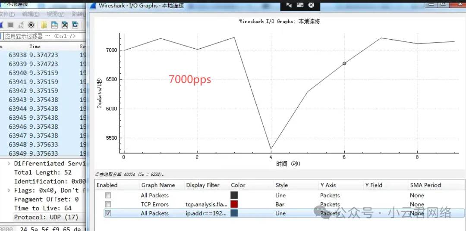Open the 编辑(E) menu
The height and width of the screenshot is (231, 466).
point(31,14)
